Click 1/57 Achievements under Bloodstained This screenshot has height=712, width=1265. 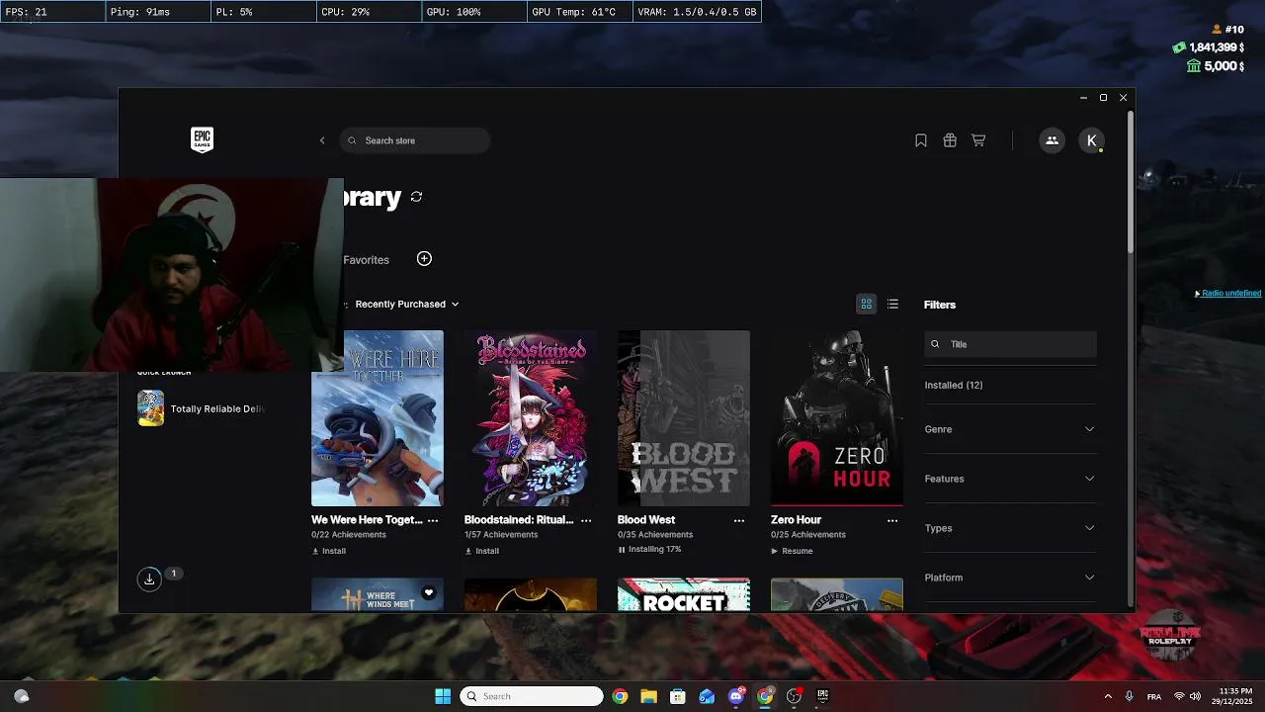(x=501, y=535)
